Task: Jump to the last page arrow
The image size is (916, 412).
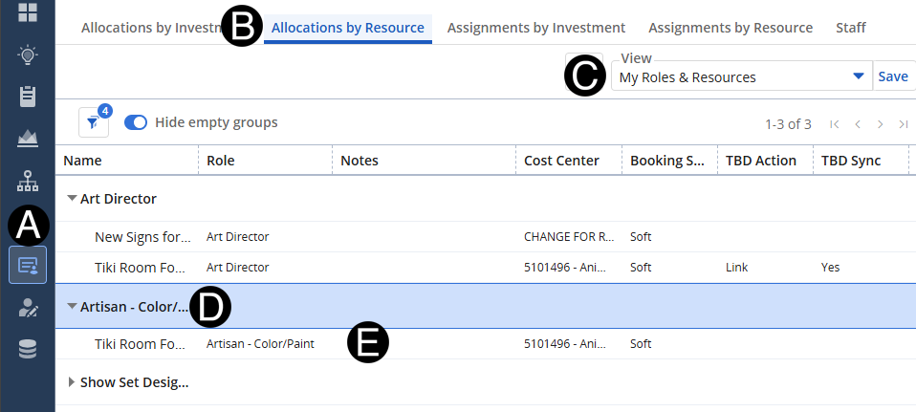Action: 903,124
